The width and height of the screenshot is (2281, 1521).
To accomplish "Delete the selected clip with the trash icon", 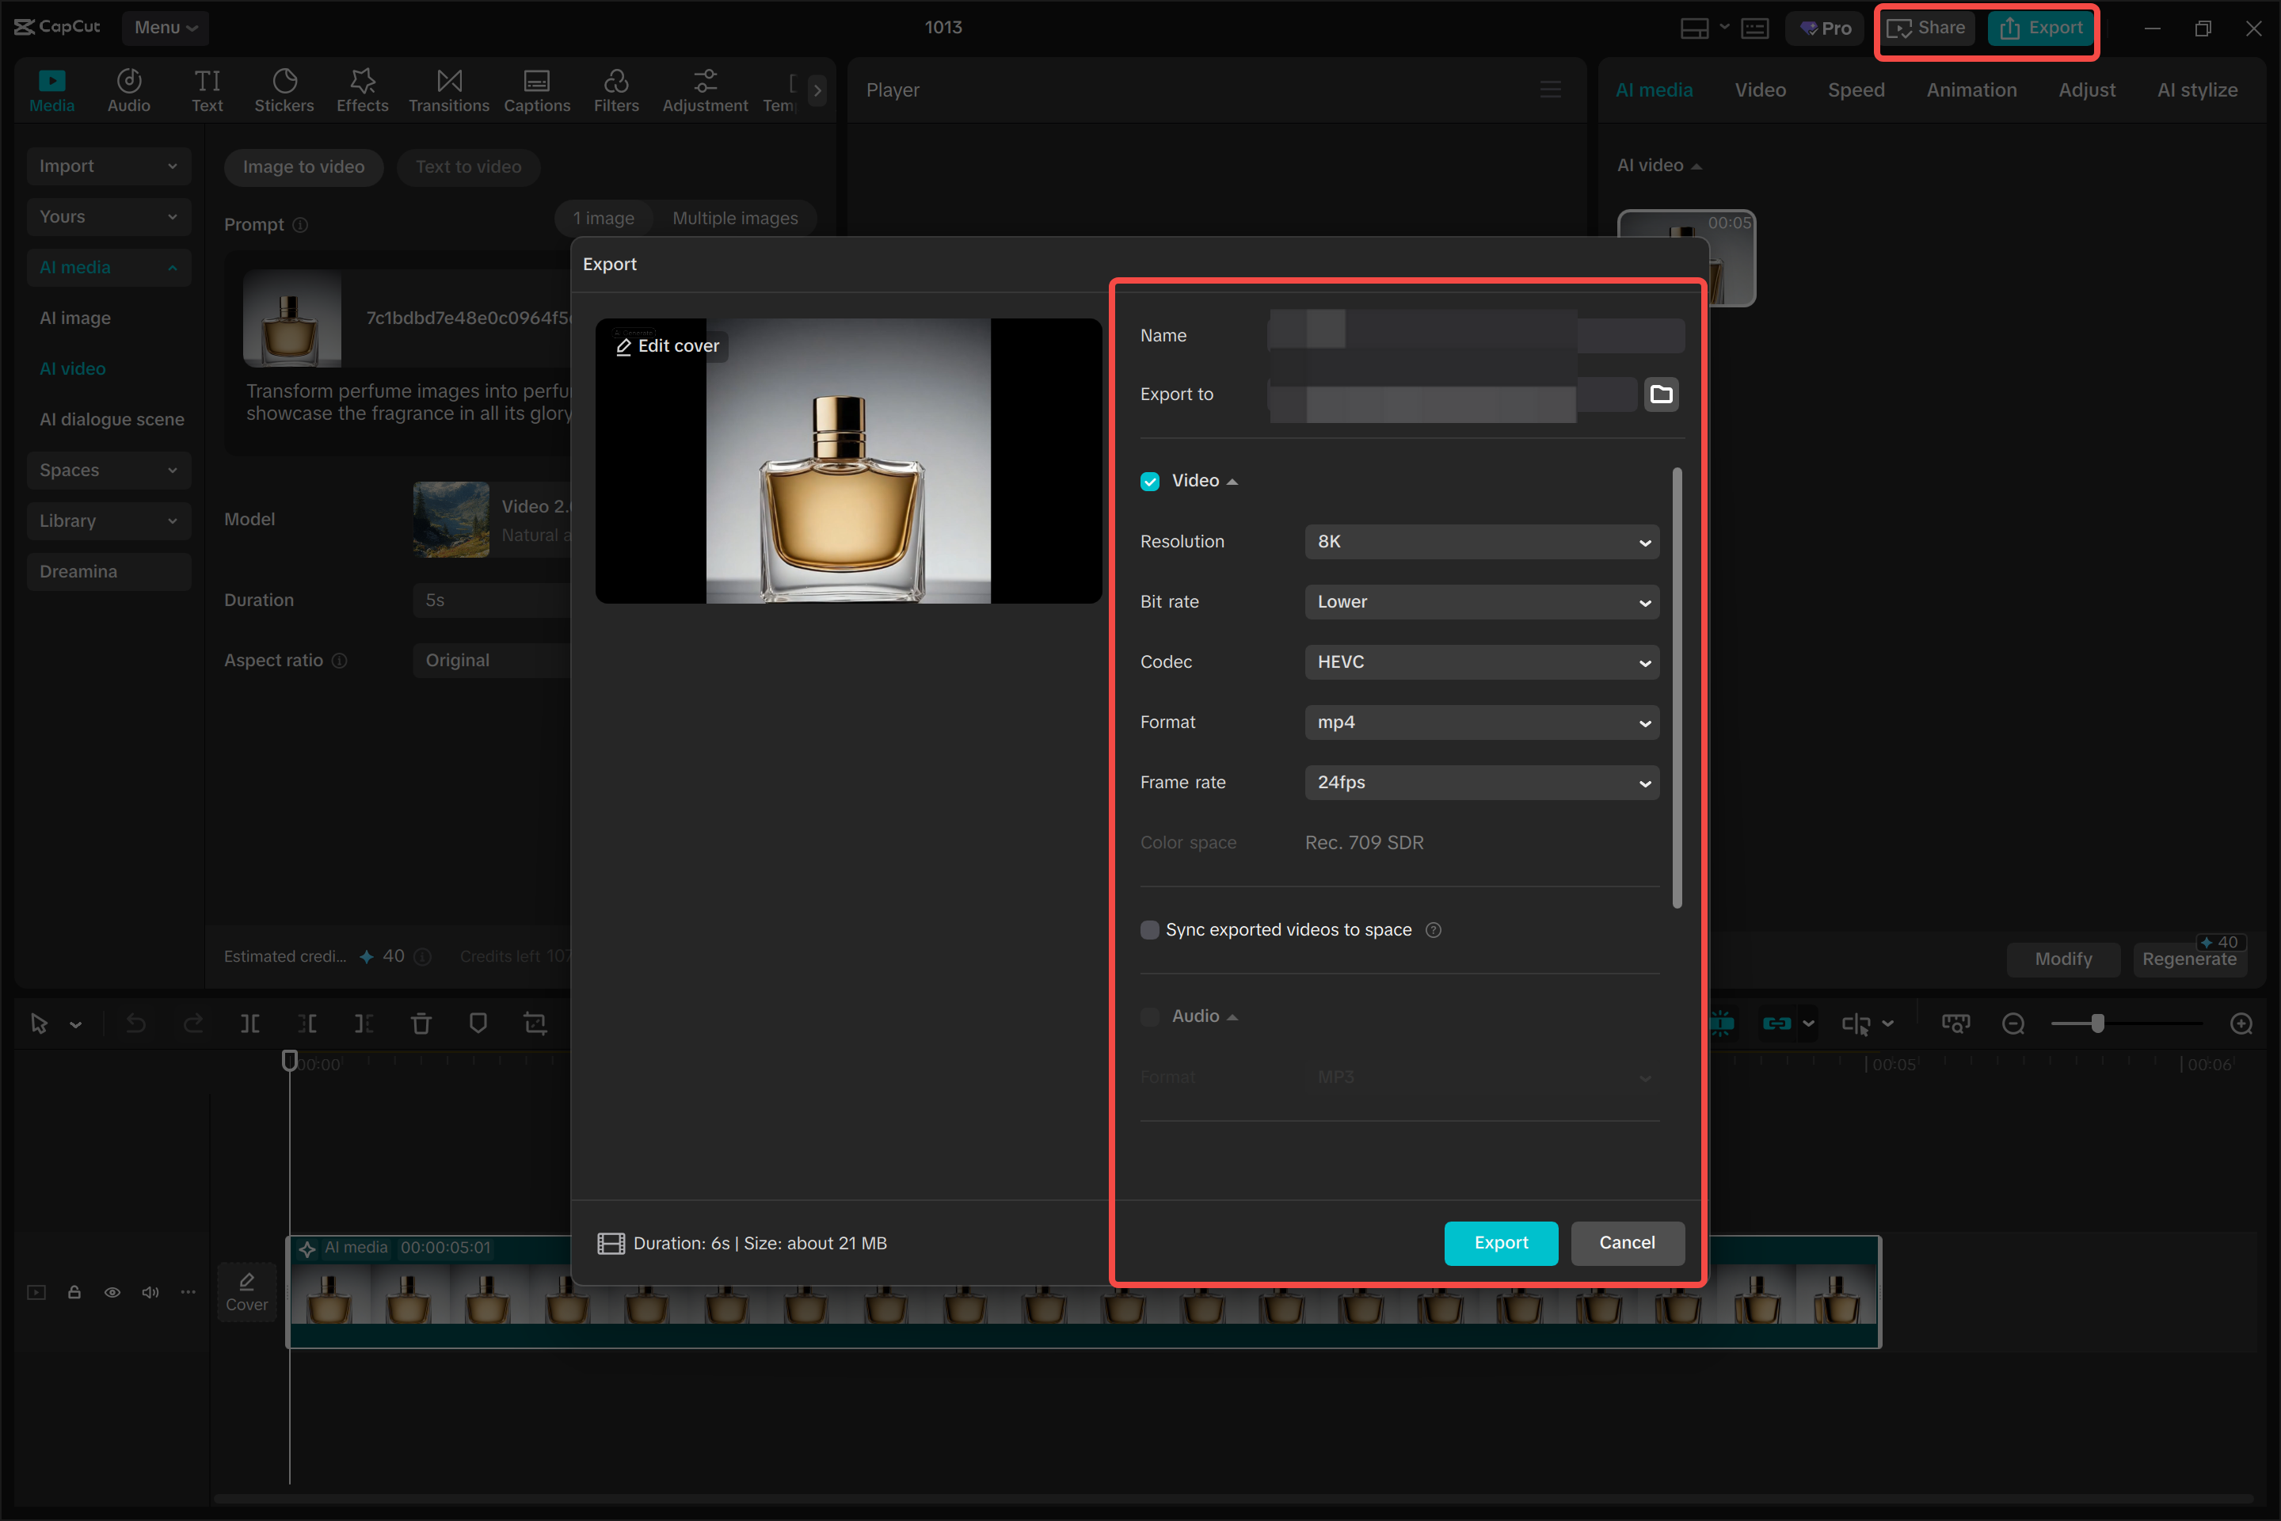I will point(421,1024).
